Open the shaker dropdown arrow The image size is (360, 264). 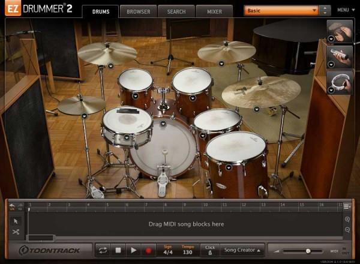331,65
